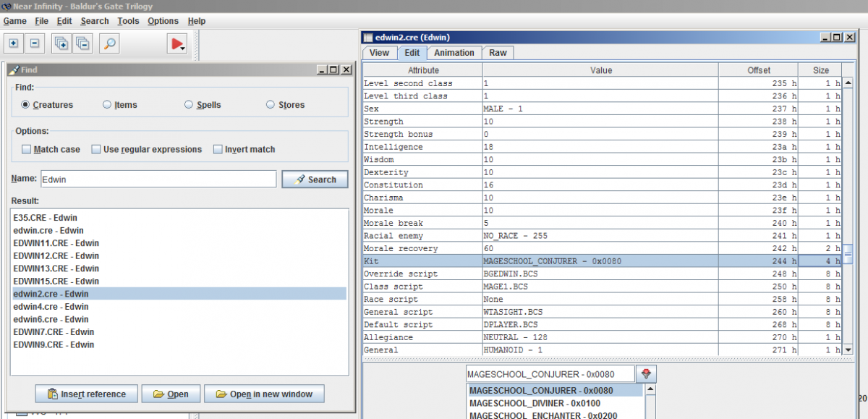Open the Edit menu in menu bar
The image size is (868, 419).
click(x=64, y=21)
